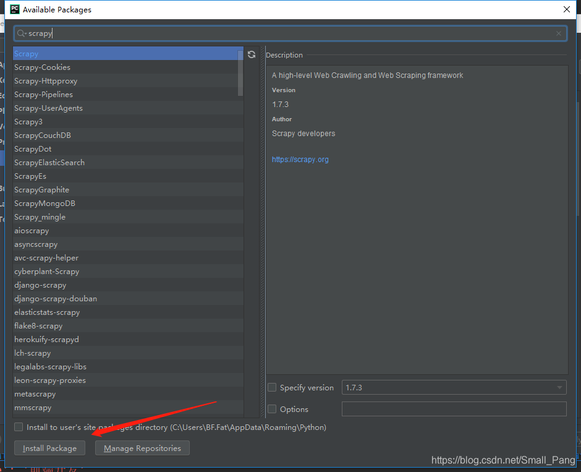This screenshot has height=472, width=581.
Task: Click the Scrapy developers author text
Action: click(303, 134)
